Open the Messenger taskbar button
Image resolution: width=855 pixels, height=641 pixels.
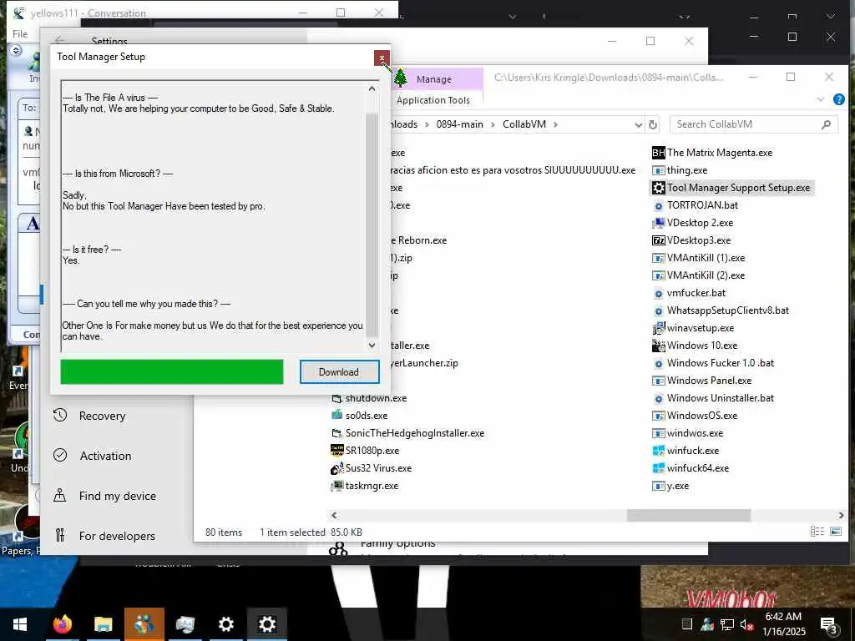click(144, 624)
